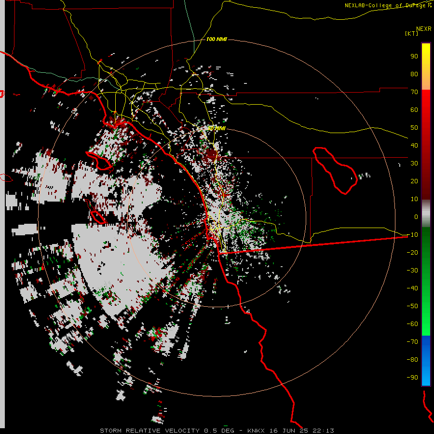Click the "22:13" timestamp text

tap(323, 431)
